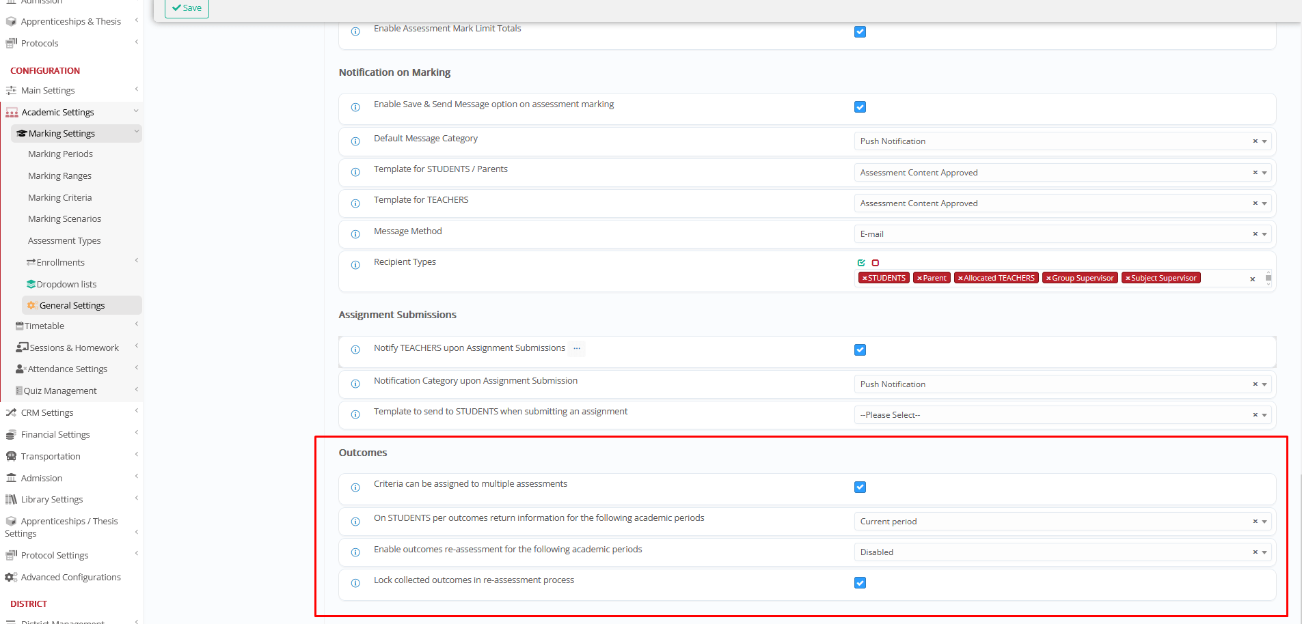Viewport: 1302px width, 624px height.
Task: Click info icon for Lock collected outcomes
Action: 355,583
